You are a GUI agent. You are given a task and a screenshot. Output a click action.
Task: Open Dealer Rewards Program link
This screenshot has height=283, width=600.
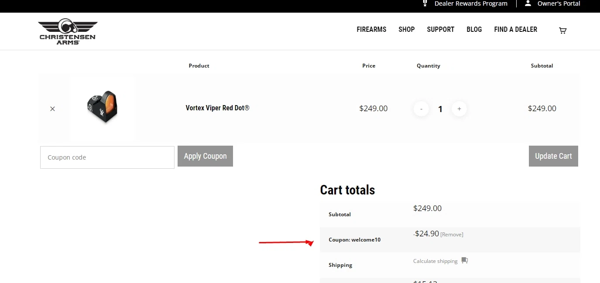pyautogui.click(x=471, y=3)
